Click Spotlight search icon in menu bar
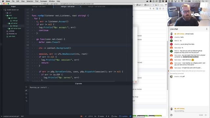Screen dimensions: 210x118 pos(203,1)
